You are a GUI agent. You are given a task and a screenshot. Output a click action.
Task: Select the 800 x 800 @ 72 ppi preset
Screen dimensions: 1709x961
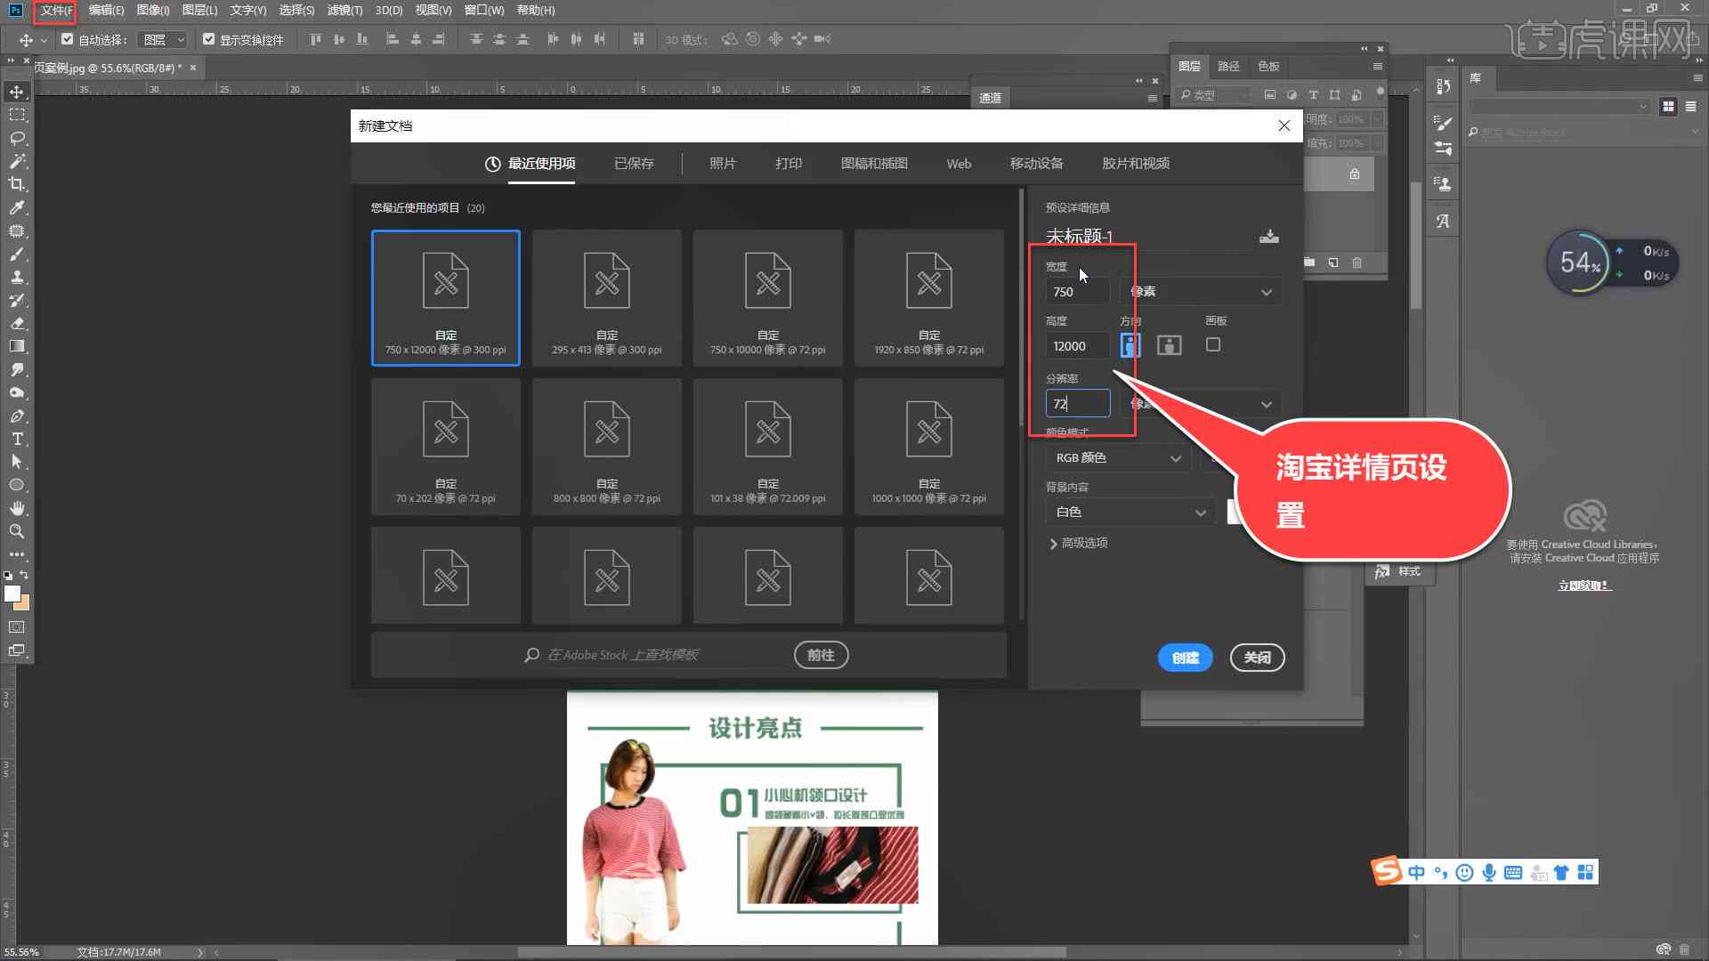tap(607, 447)
